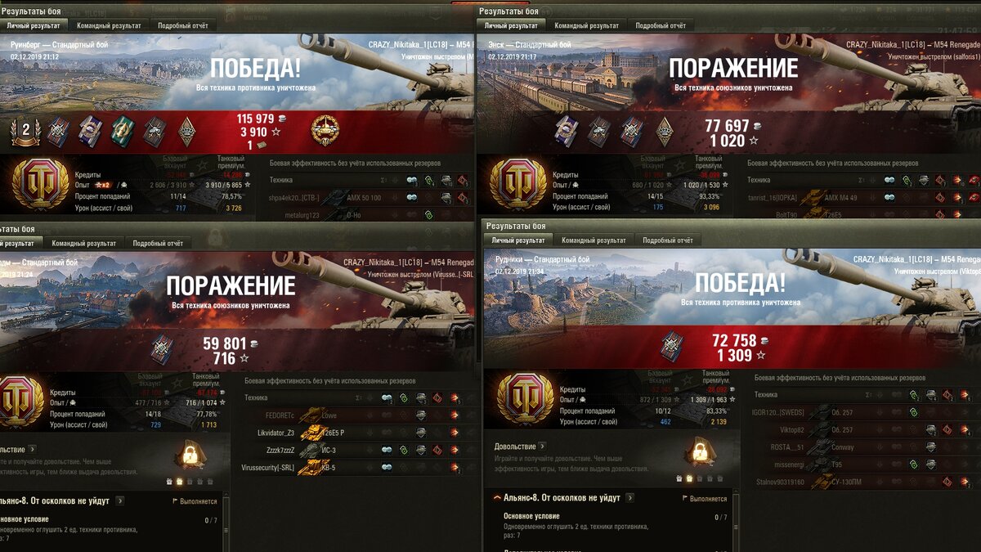Click Löwe tank icon in FEDORETc row

point(311,415)
